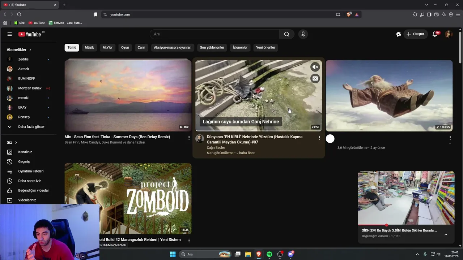
Task: Unmute the Ganj Nehri video preview
Action: click(315, 67)
